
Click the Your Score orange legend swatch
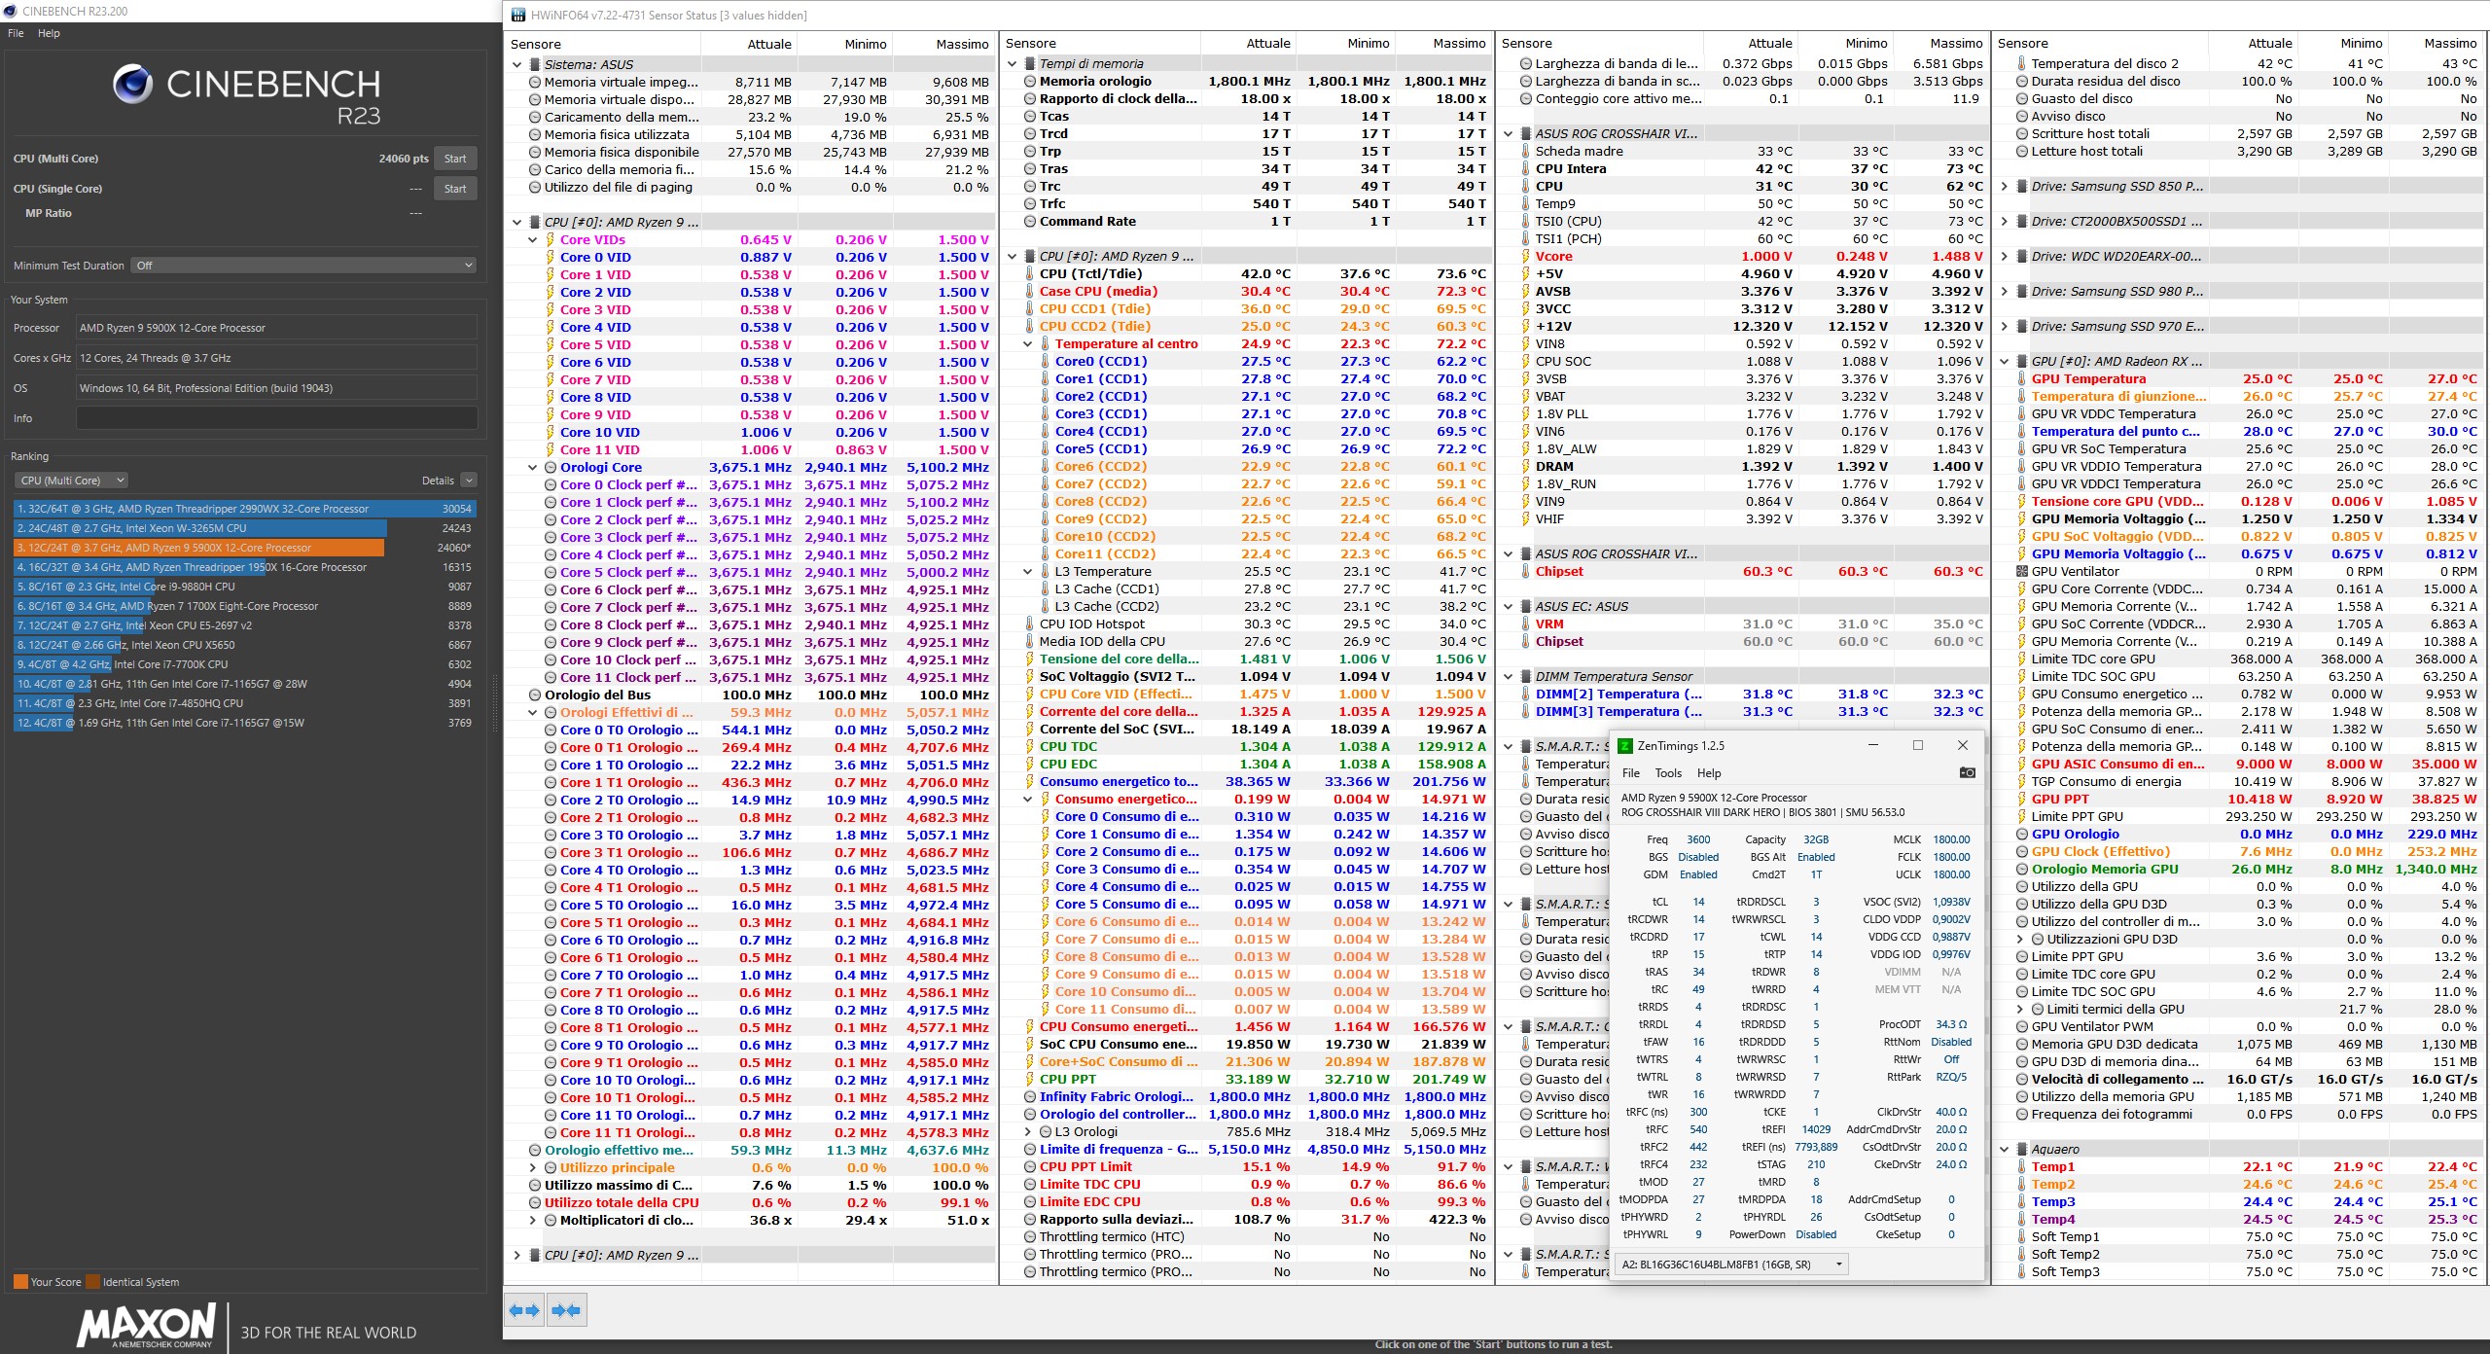tap(20, 1282)
